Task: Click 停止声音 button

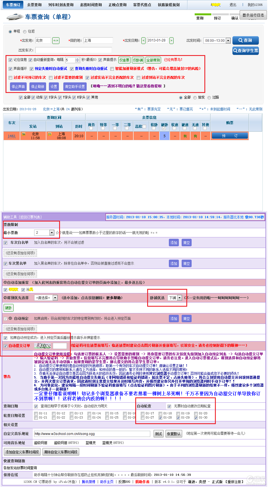Action: coord(18,87)
